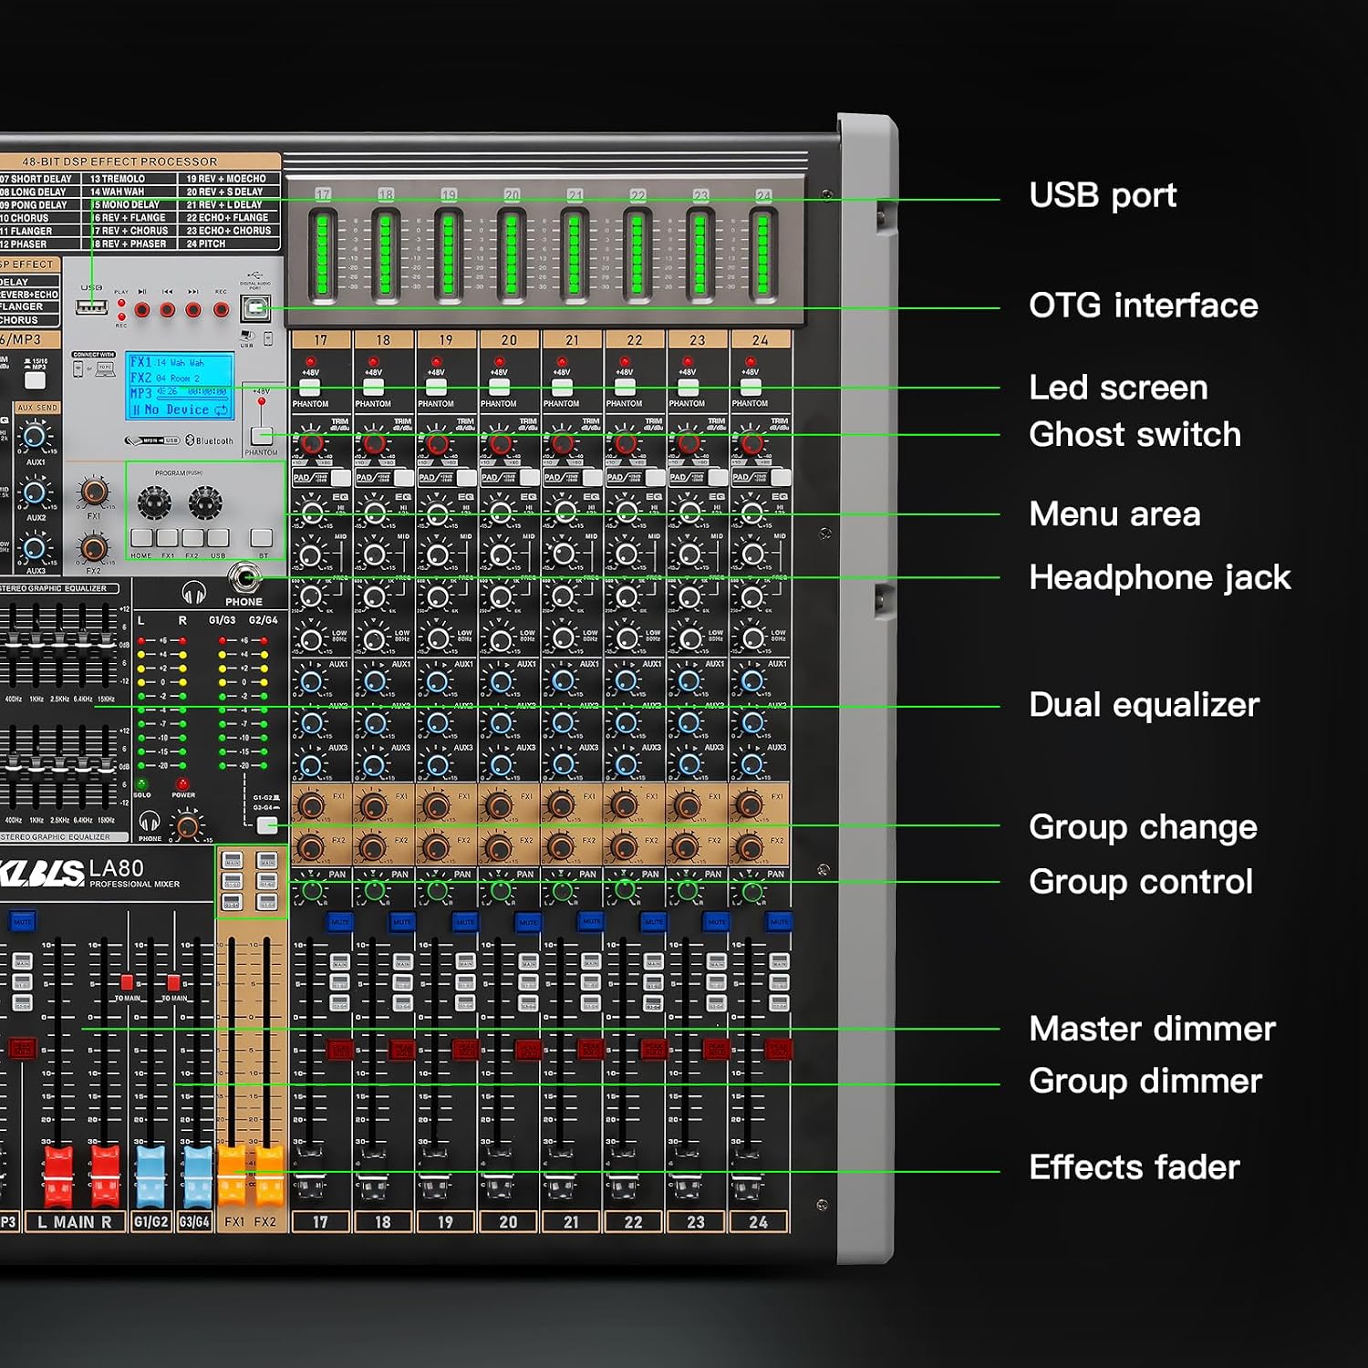Start recording with the red REC transport button

[x=221, y=310]
